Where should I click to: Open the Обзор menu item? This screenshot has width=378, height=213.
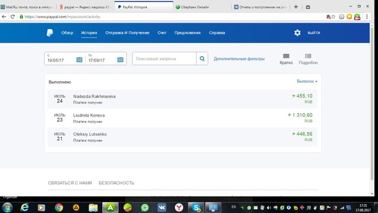click(x=67, y=33)
